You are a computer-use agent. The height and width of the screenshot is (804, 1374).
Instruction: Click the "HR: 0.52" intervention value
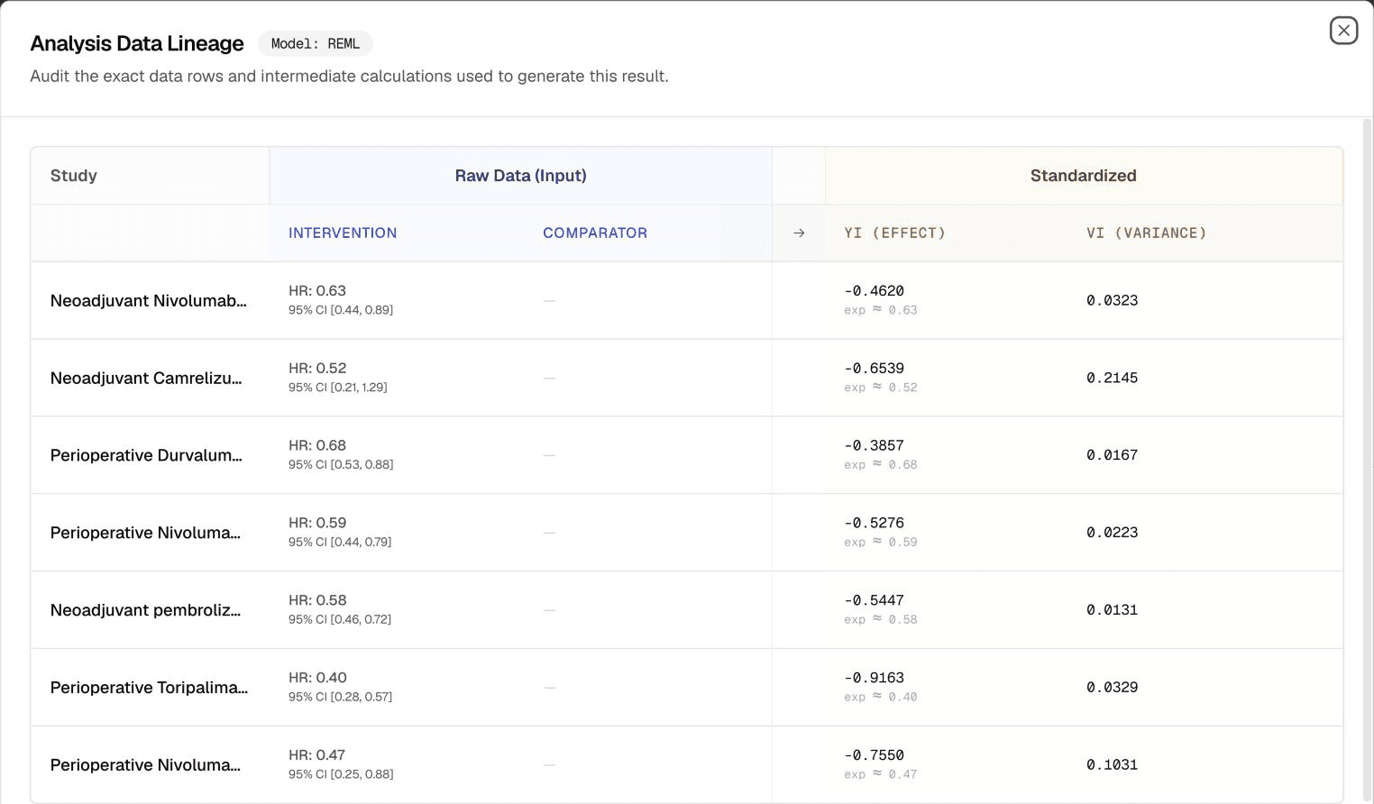(x=317, y=368)
